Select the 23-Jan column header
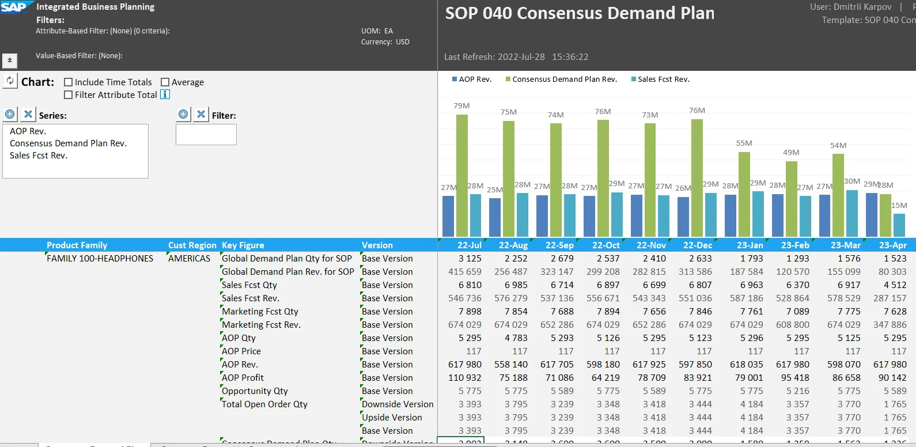Screen dimensions: 916x447 click(750, 245)
